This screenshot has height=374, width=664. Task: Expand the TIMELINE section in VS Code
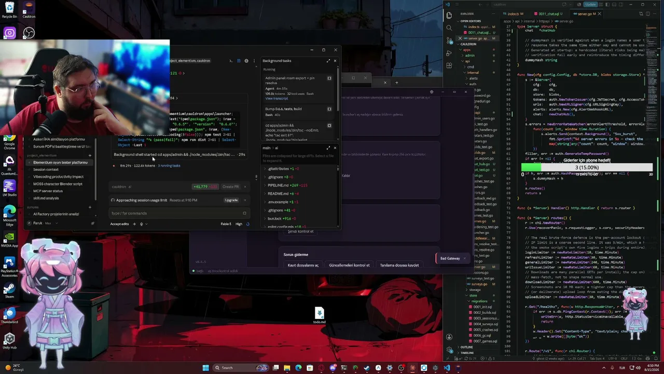pos(466,353)
